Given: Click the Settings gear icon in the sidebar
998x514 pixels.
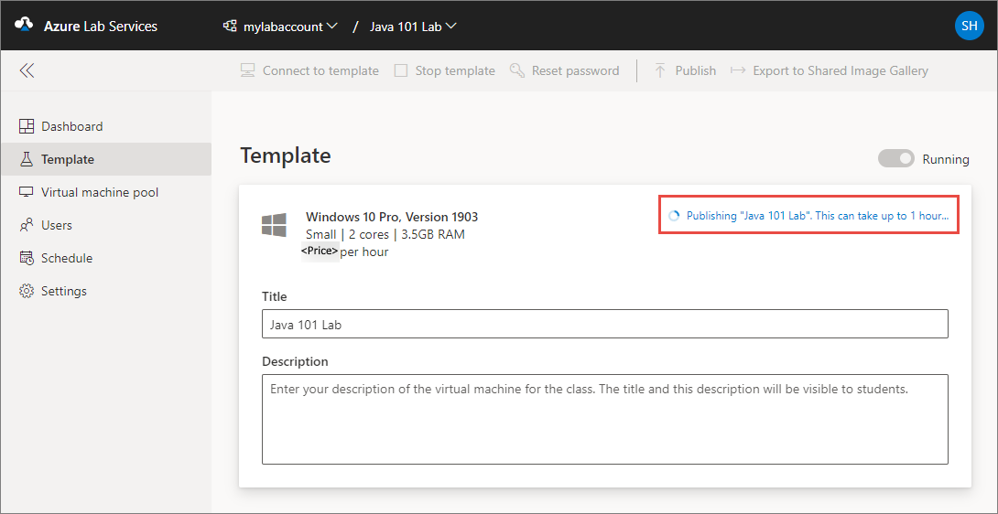Looking at the screenshot, I should [x=27, y=292].
